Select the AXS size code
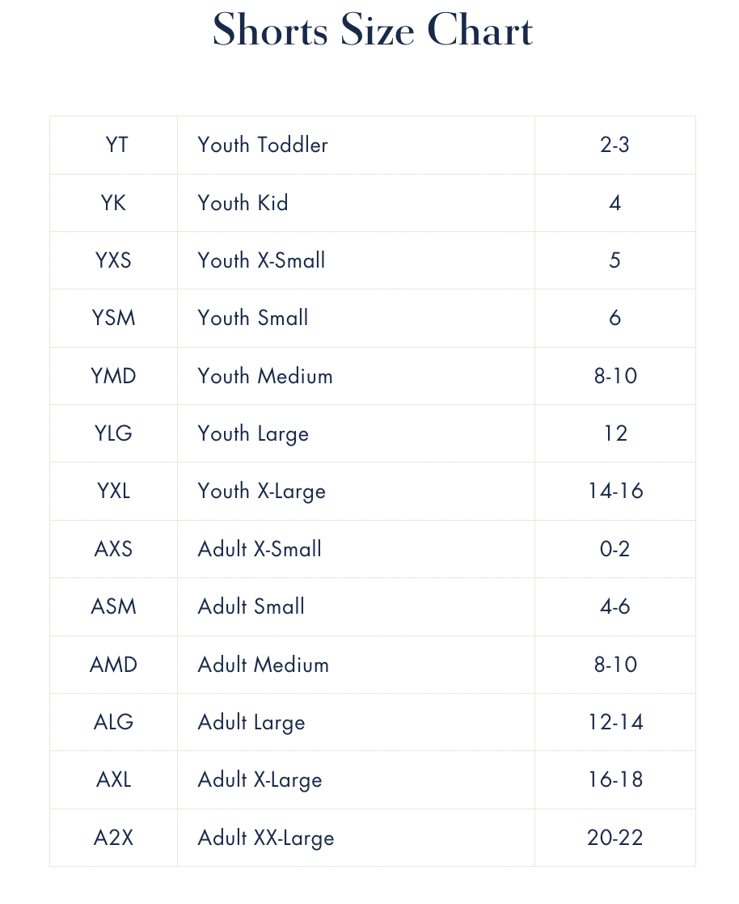This screenshot has width=739, height=904. [x=114, y=549]
